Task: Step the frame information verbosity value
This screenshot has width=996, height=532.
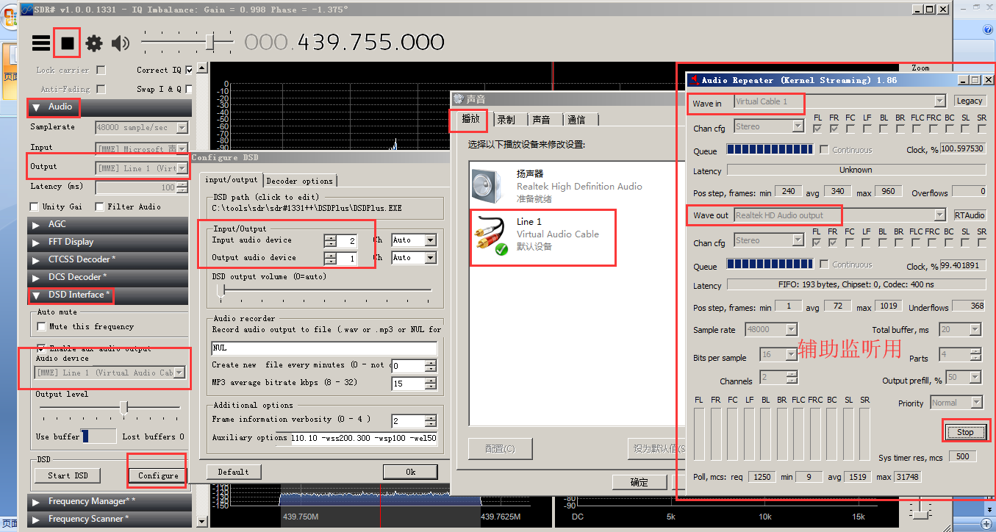Action: point(431,421)
